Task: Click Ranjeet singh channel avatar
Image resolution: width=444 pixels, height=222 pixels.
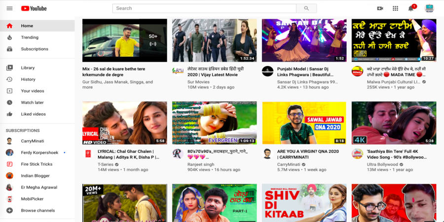Action: coord(178,153)
